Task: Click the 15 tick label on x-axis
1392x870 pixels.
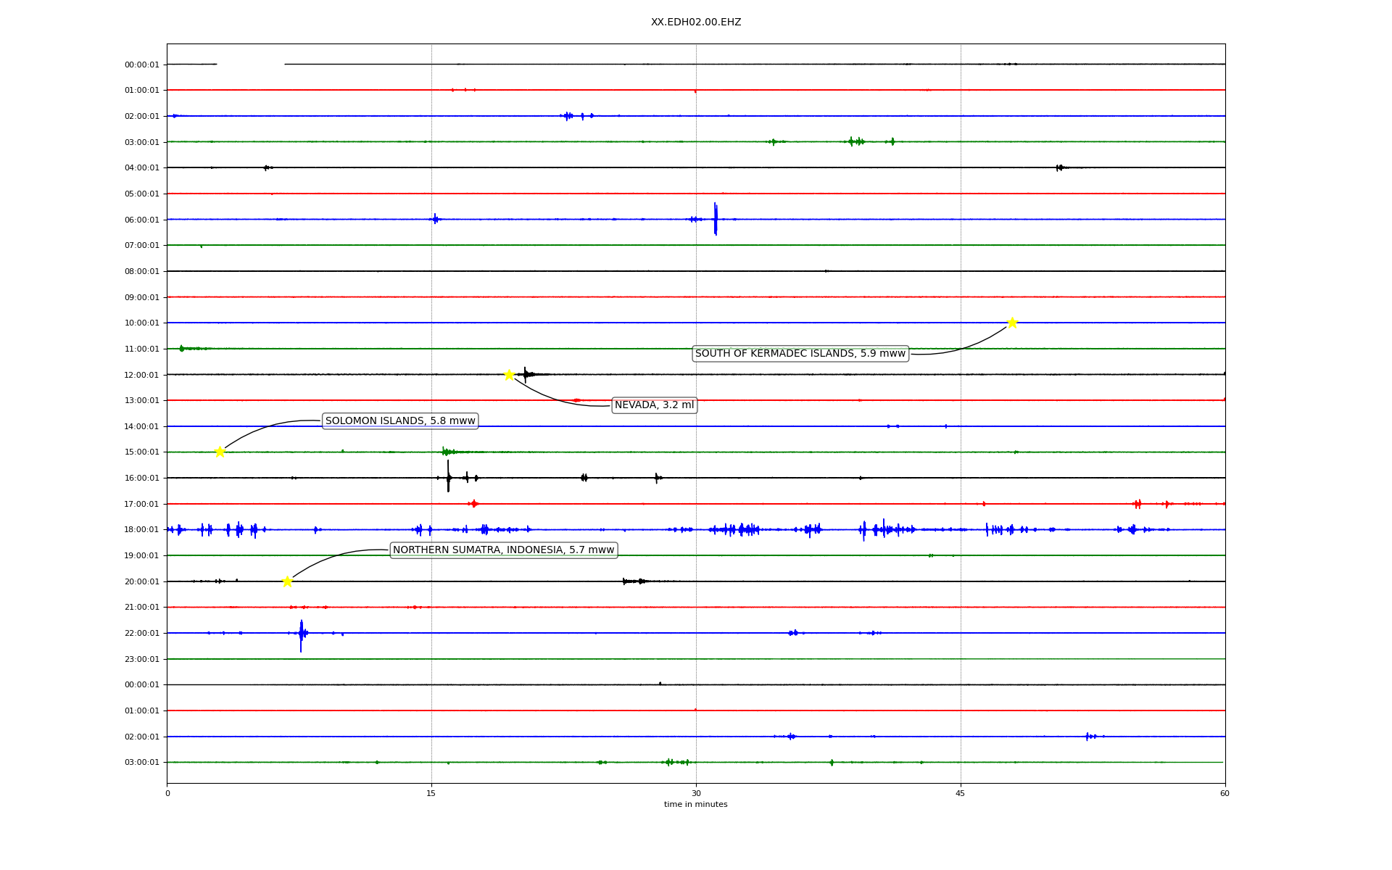Action: (x=431, y=793)
